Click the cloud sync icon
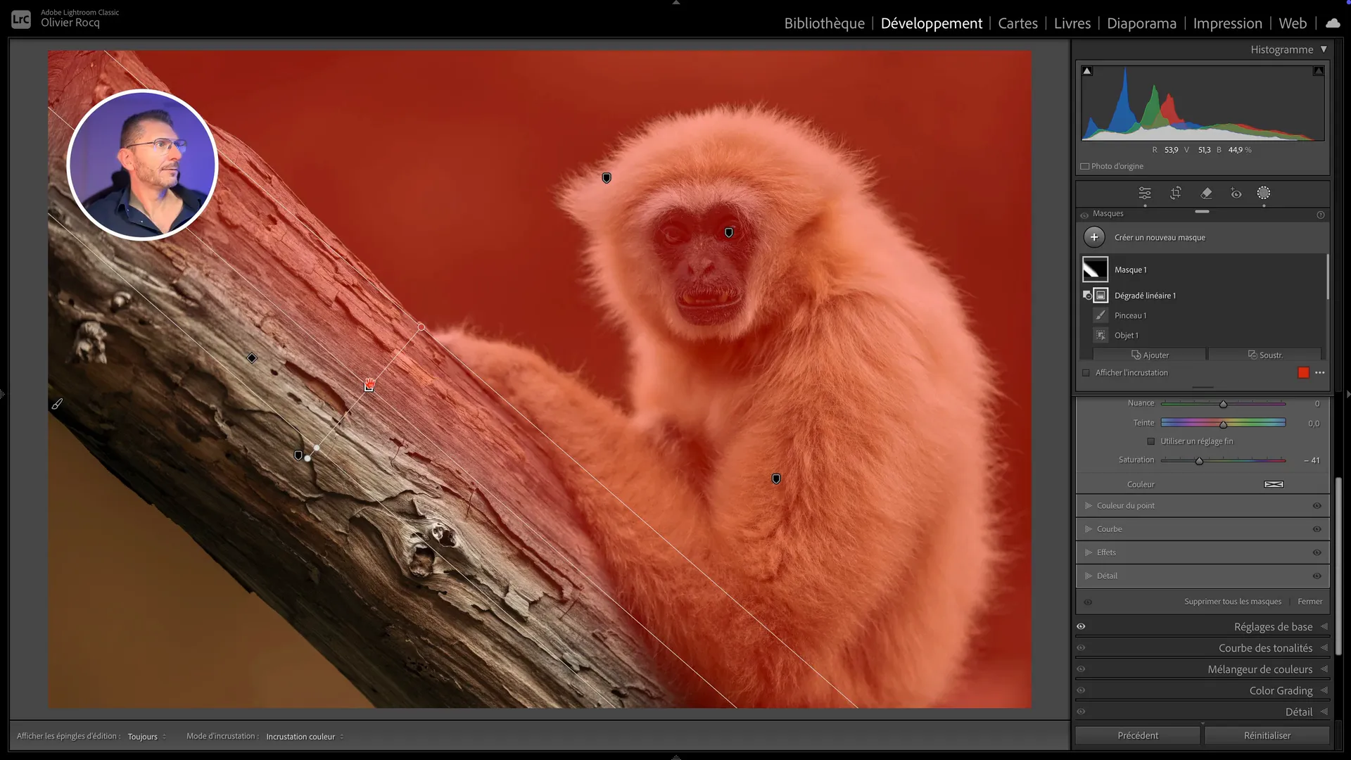Screen dimensions: 1351x760 point(1333,23)
